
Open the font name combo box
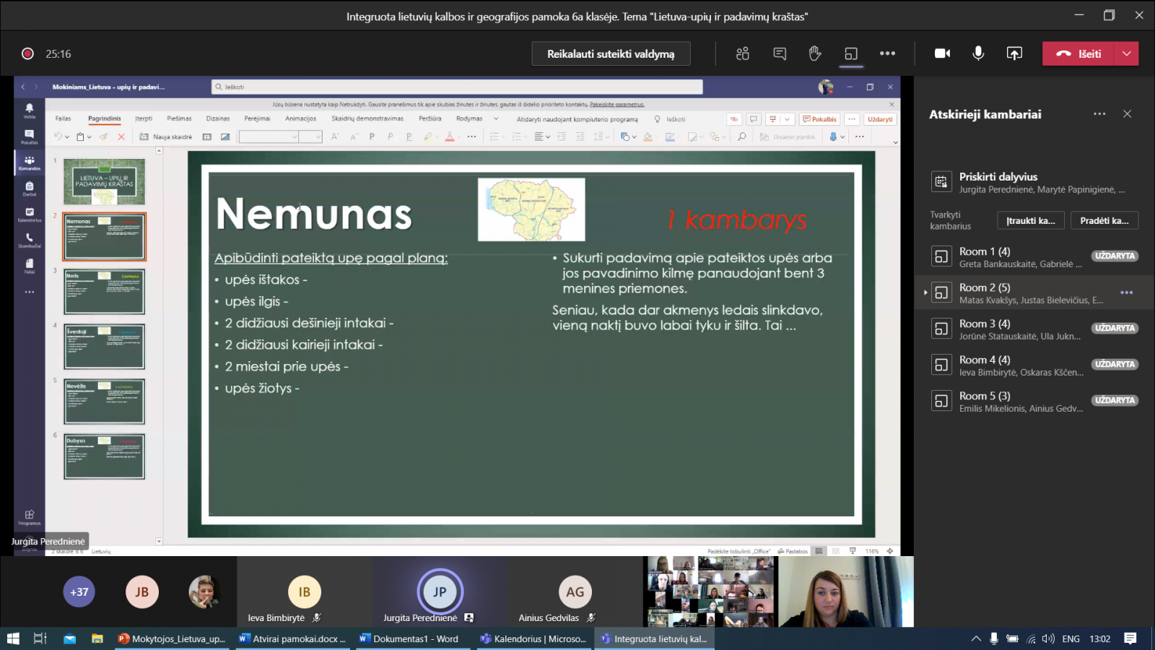[269, 136]
